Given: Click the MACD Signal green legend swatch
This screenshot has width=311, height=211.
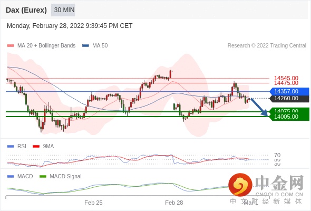Looking at the screenshot, I should point(43,177).
